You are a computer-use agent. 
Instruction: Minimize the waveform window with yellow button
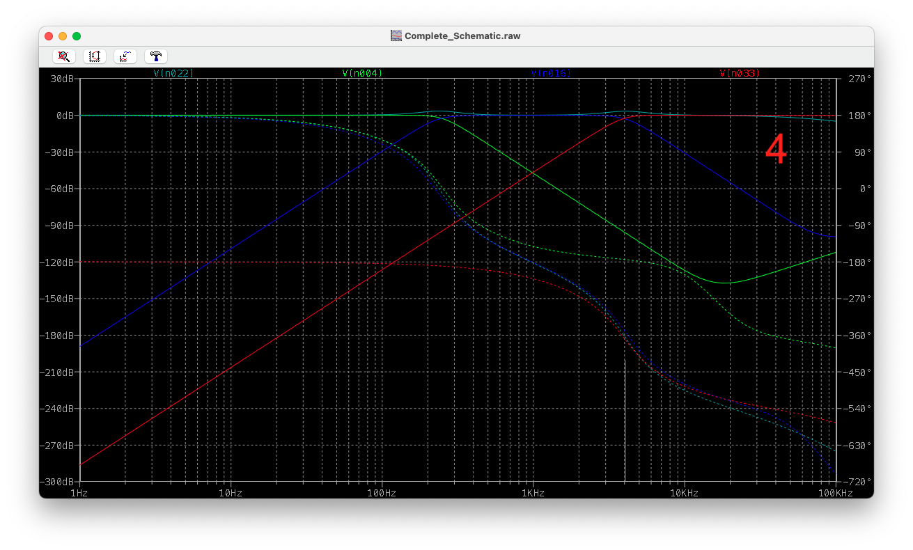pos(63,36)
